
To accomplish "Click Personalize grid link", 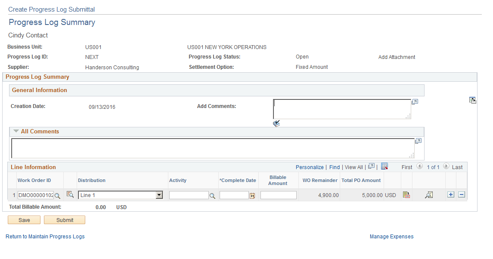I will coord(310,167).
